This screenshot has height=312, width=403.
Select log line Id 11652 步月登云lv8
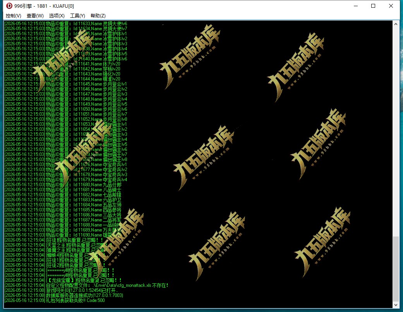point(66,119)
